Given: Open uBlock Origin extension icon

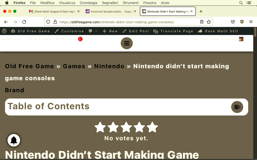Looking at the screenshot, I should tap(242, 22).
